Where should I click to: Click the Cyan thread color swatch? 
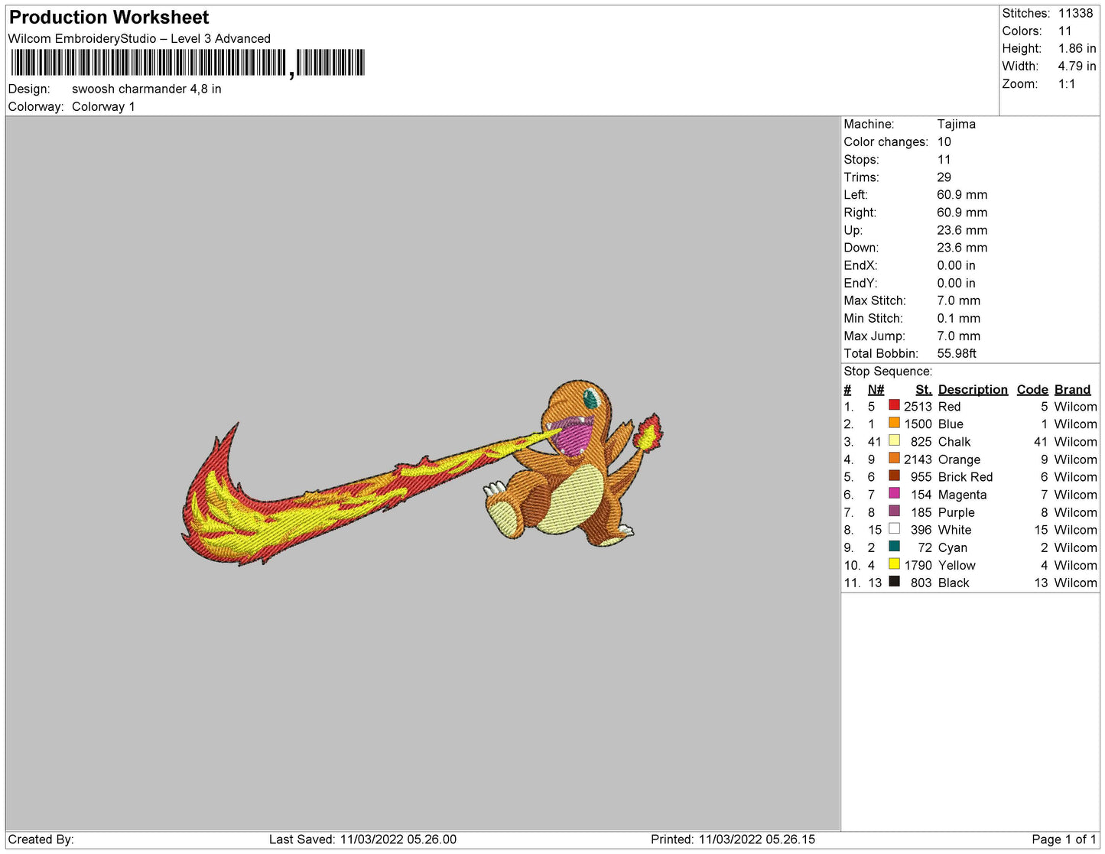894,546
